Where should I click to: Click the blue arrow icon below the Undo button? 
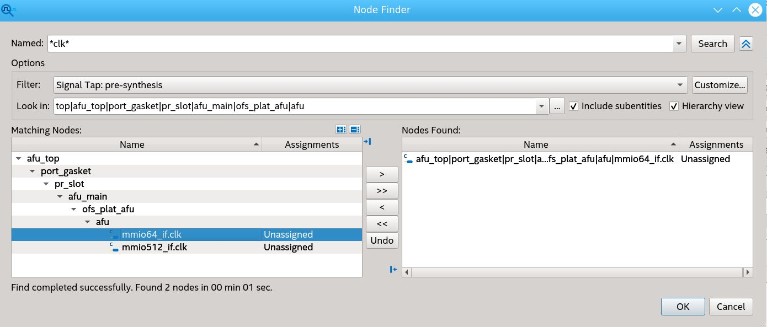pyautogui.click(x=393, y=269)
